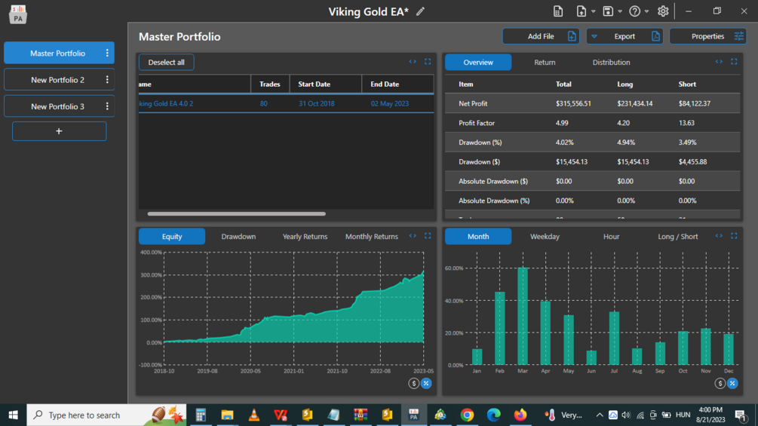The image size is (758, 426).
Task: Click the taskbar search box
Action: pos(106,415)
